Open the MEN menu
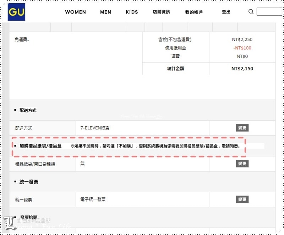Viewport: 284px width, 235px height. point(105,12)
